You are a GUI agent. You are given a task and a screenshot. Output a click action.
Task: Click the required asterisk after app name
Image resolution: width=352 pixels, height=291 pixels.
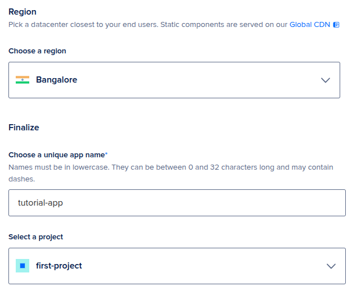(106, 153)
